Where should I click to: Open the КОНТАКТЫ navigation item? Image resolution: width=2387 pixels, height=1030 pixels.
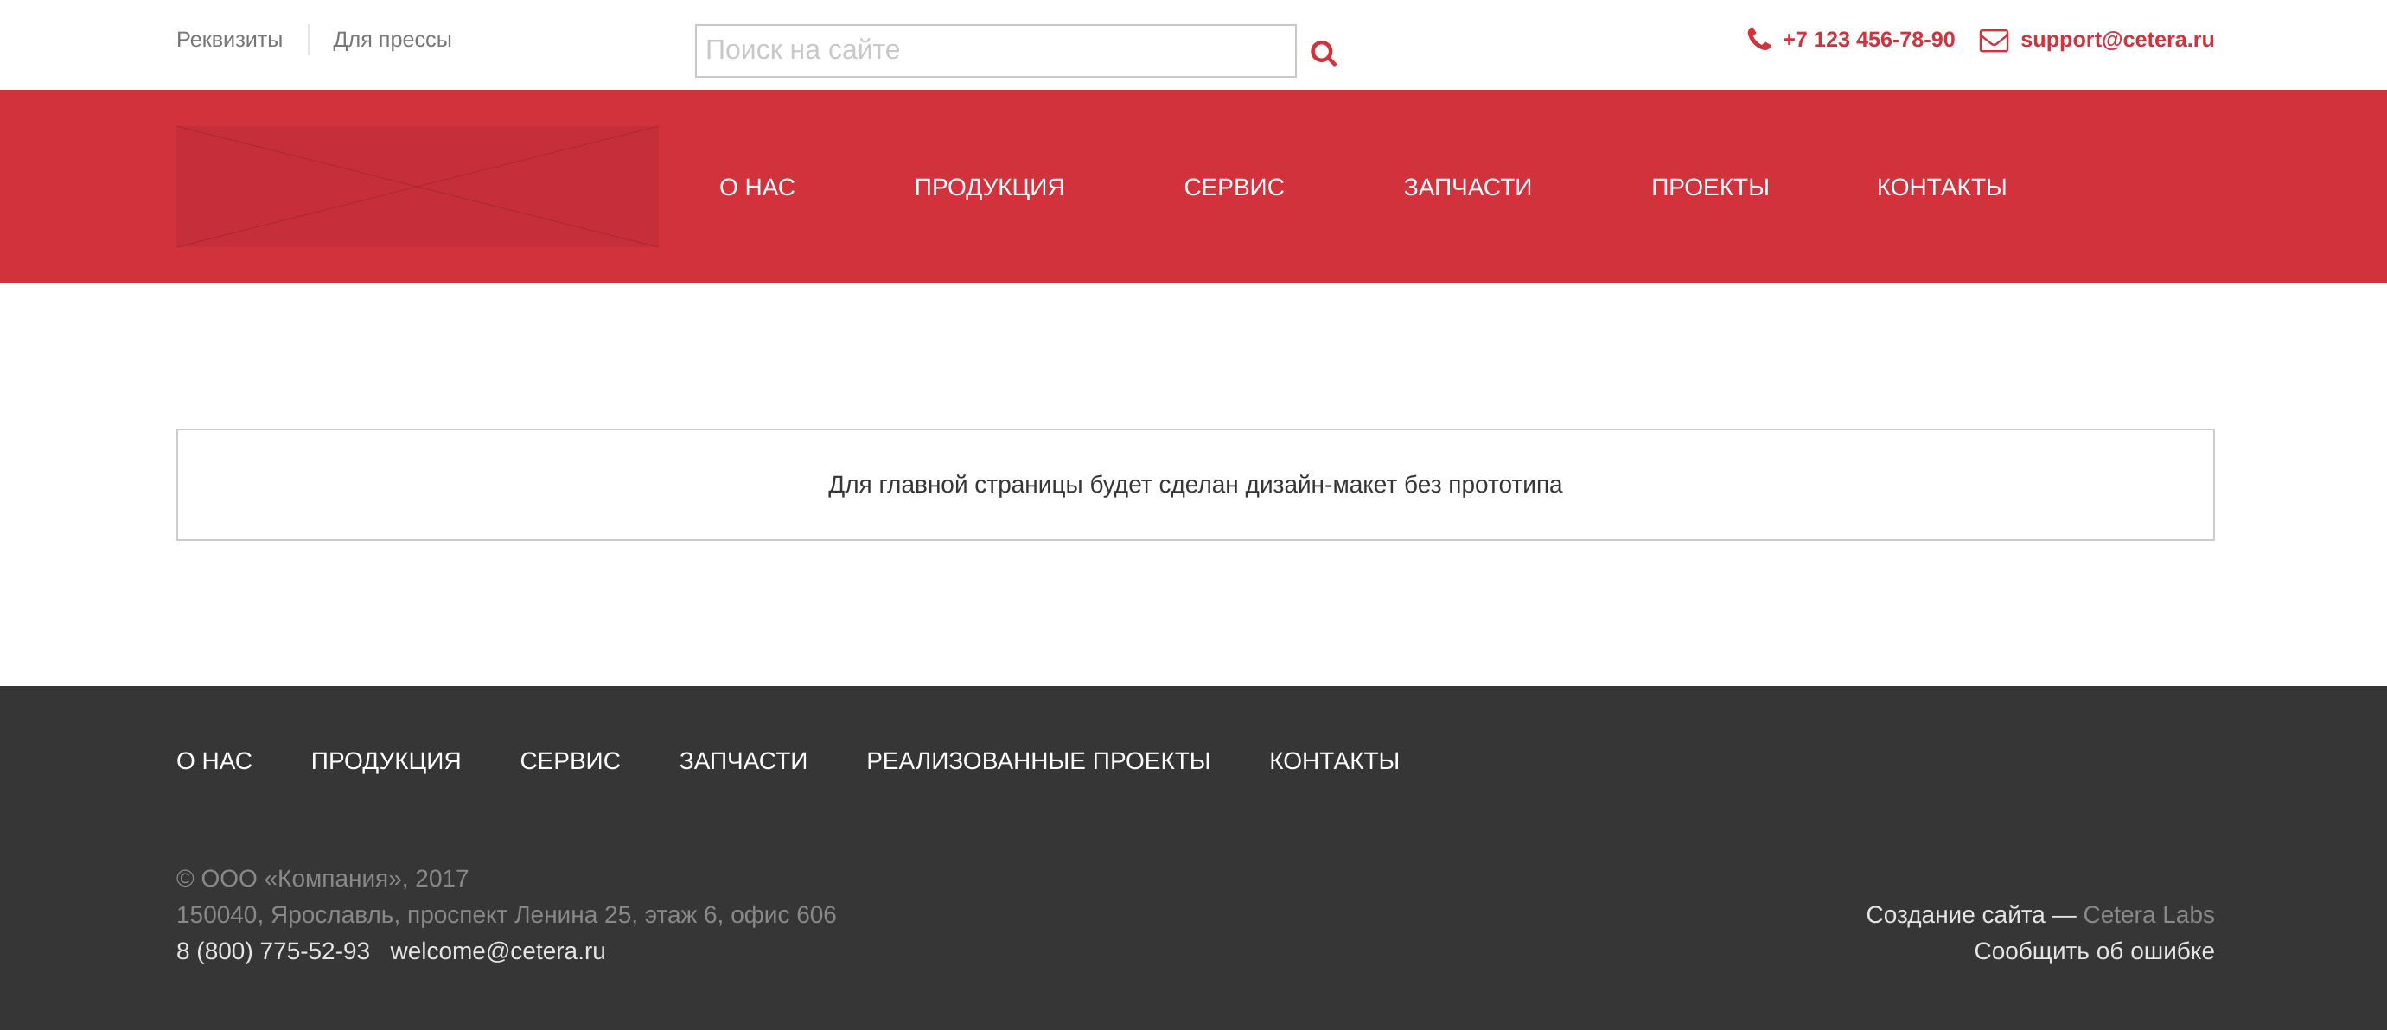[1940, 186]
